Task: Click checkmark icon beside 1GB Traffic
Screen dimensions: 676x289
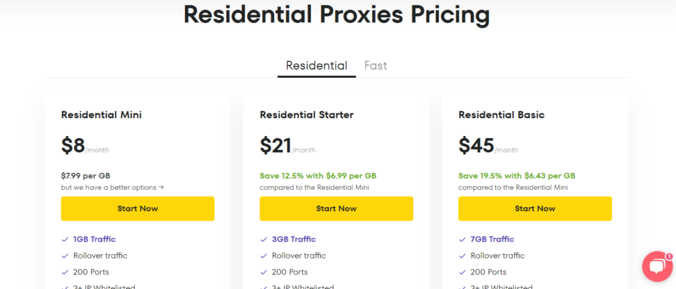Action: click(65, 240)
